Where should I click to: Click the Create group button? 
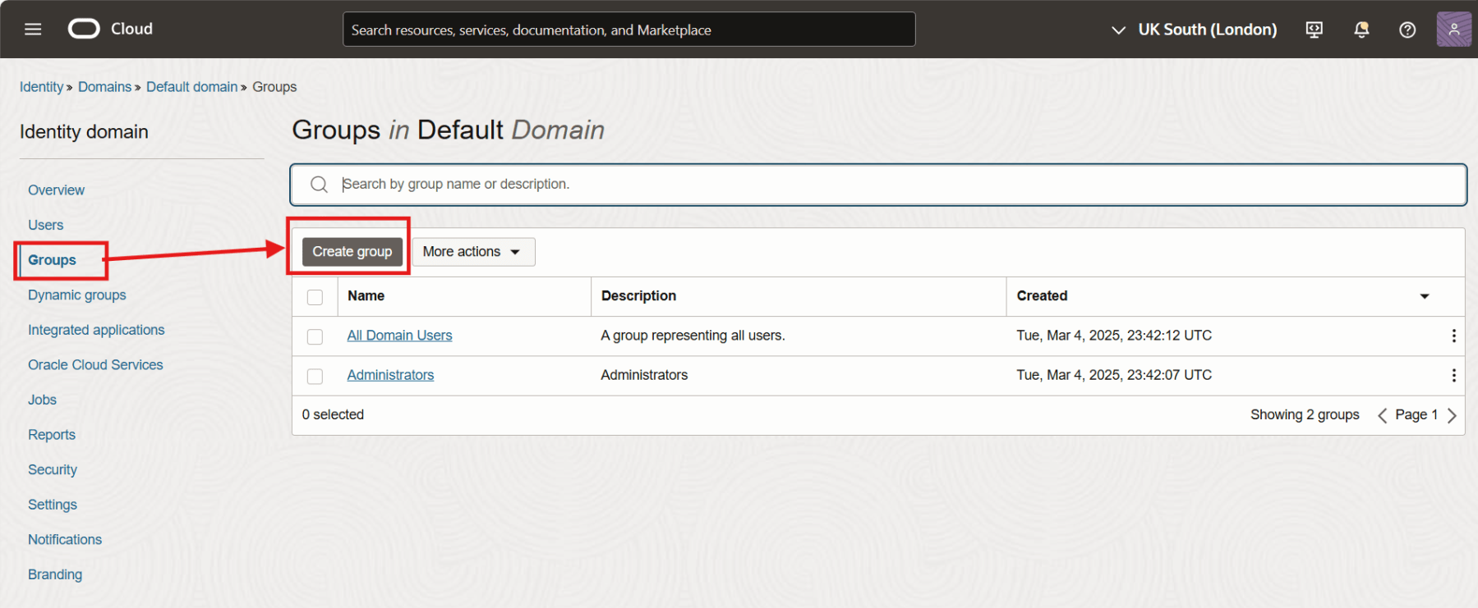[x=352, y=252]
